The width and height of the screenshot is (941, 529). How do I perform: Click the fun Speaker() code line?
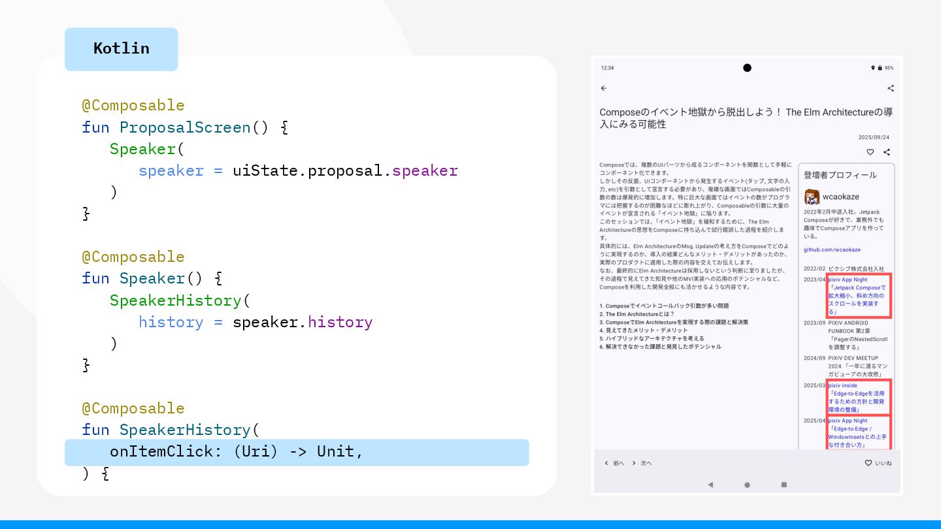[152, 278]
